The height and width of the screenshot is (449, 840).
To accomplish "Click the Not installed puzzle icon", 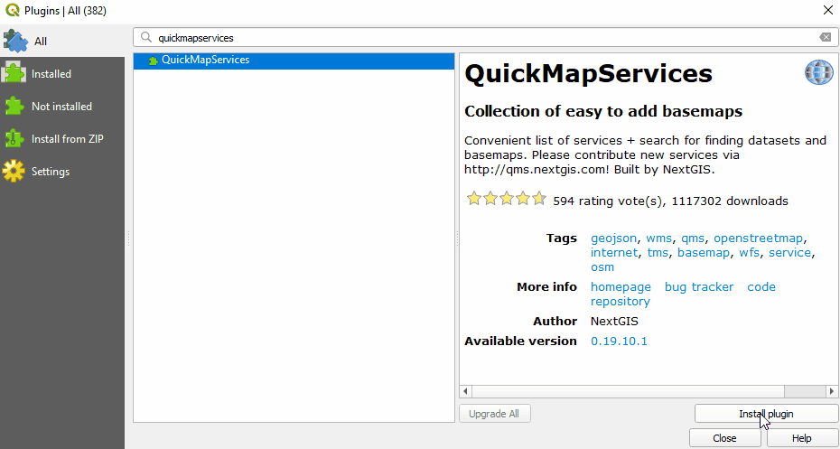I will [x=14, y=106].
